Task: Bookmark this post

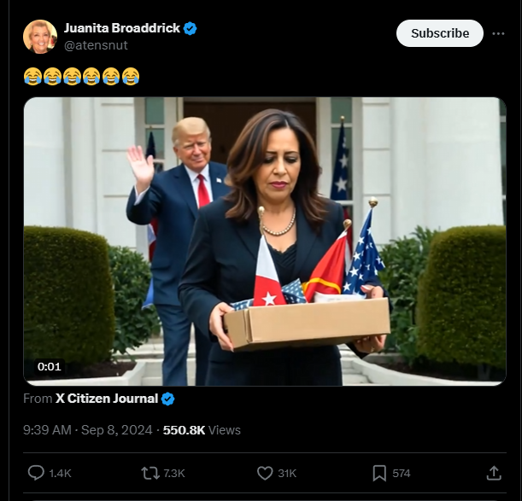Action: click(379, 473)
